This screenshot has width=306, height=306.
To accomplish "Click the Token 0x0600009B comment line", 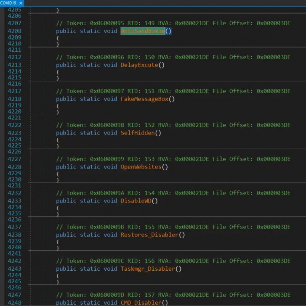I will pyautogui.click(x=173, y=227).
